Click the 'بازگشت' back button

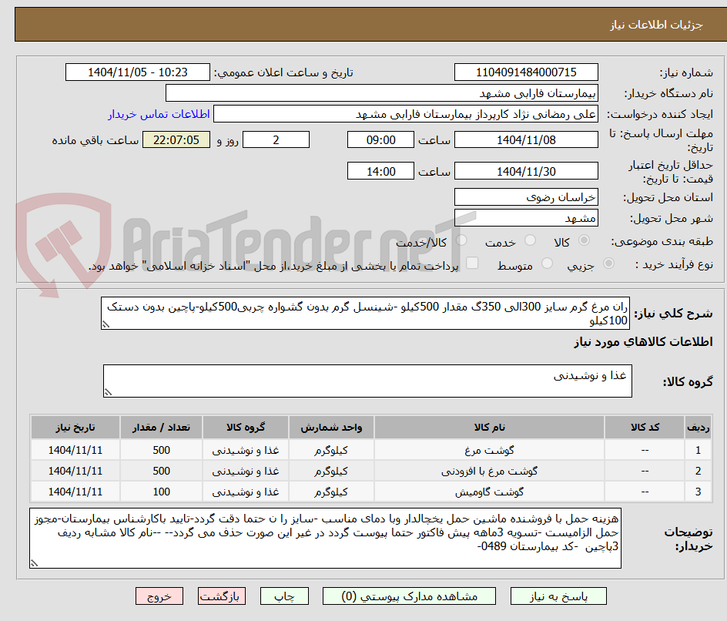(x=222, y=596)
